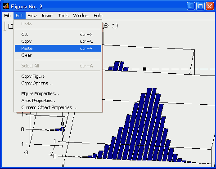Click the MATLAB icon in title bar

6,6
